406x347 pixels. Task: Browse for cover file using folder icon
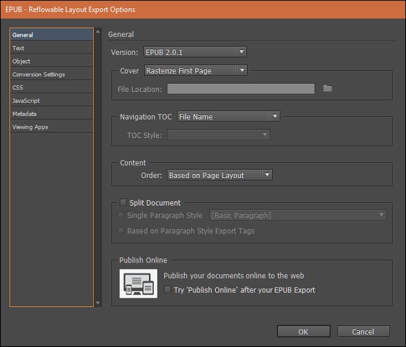328,88
